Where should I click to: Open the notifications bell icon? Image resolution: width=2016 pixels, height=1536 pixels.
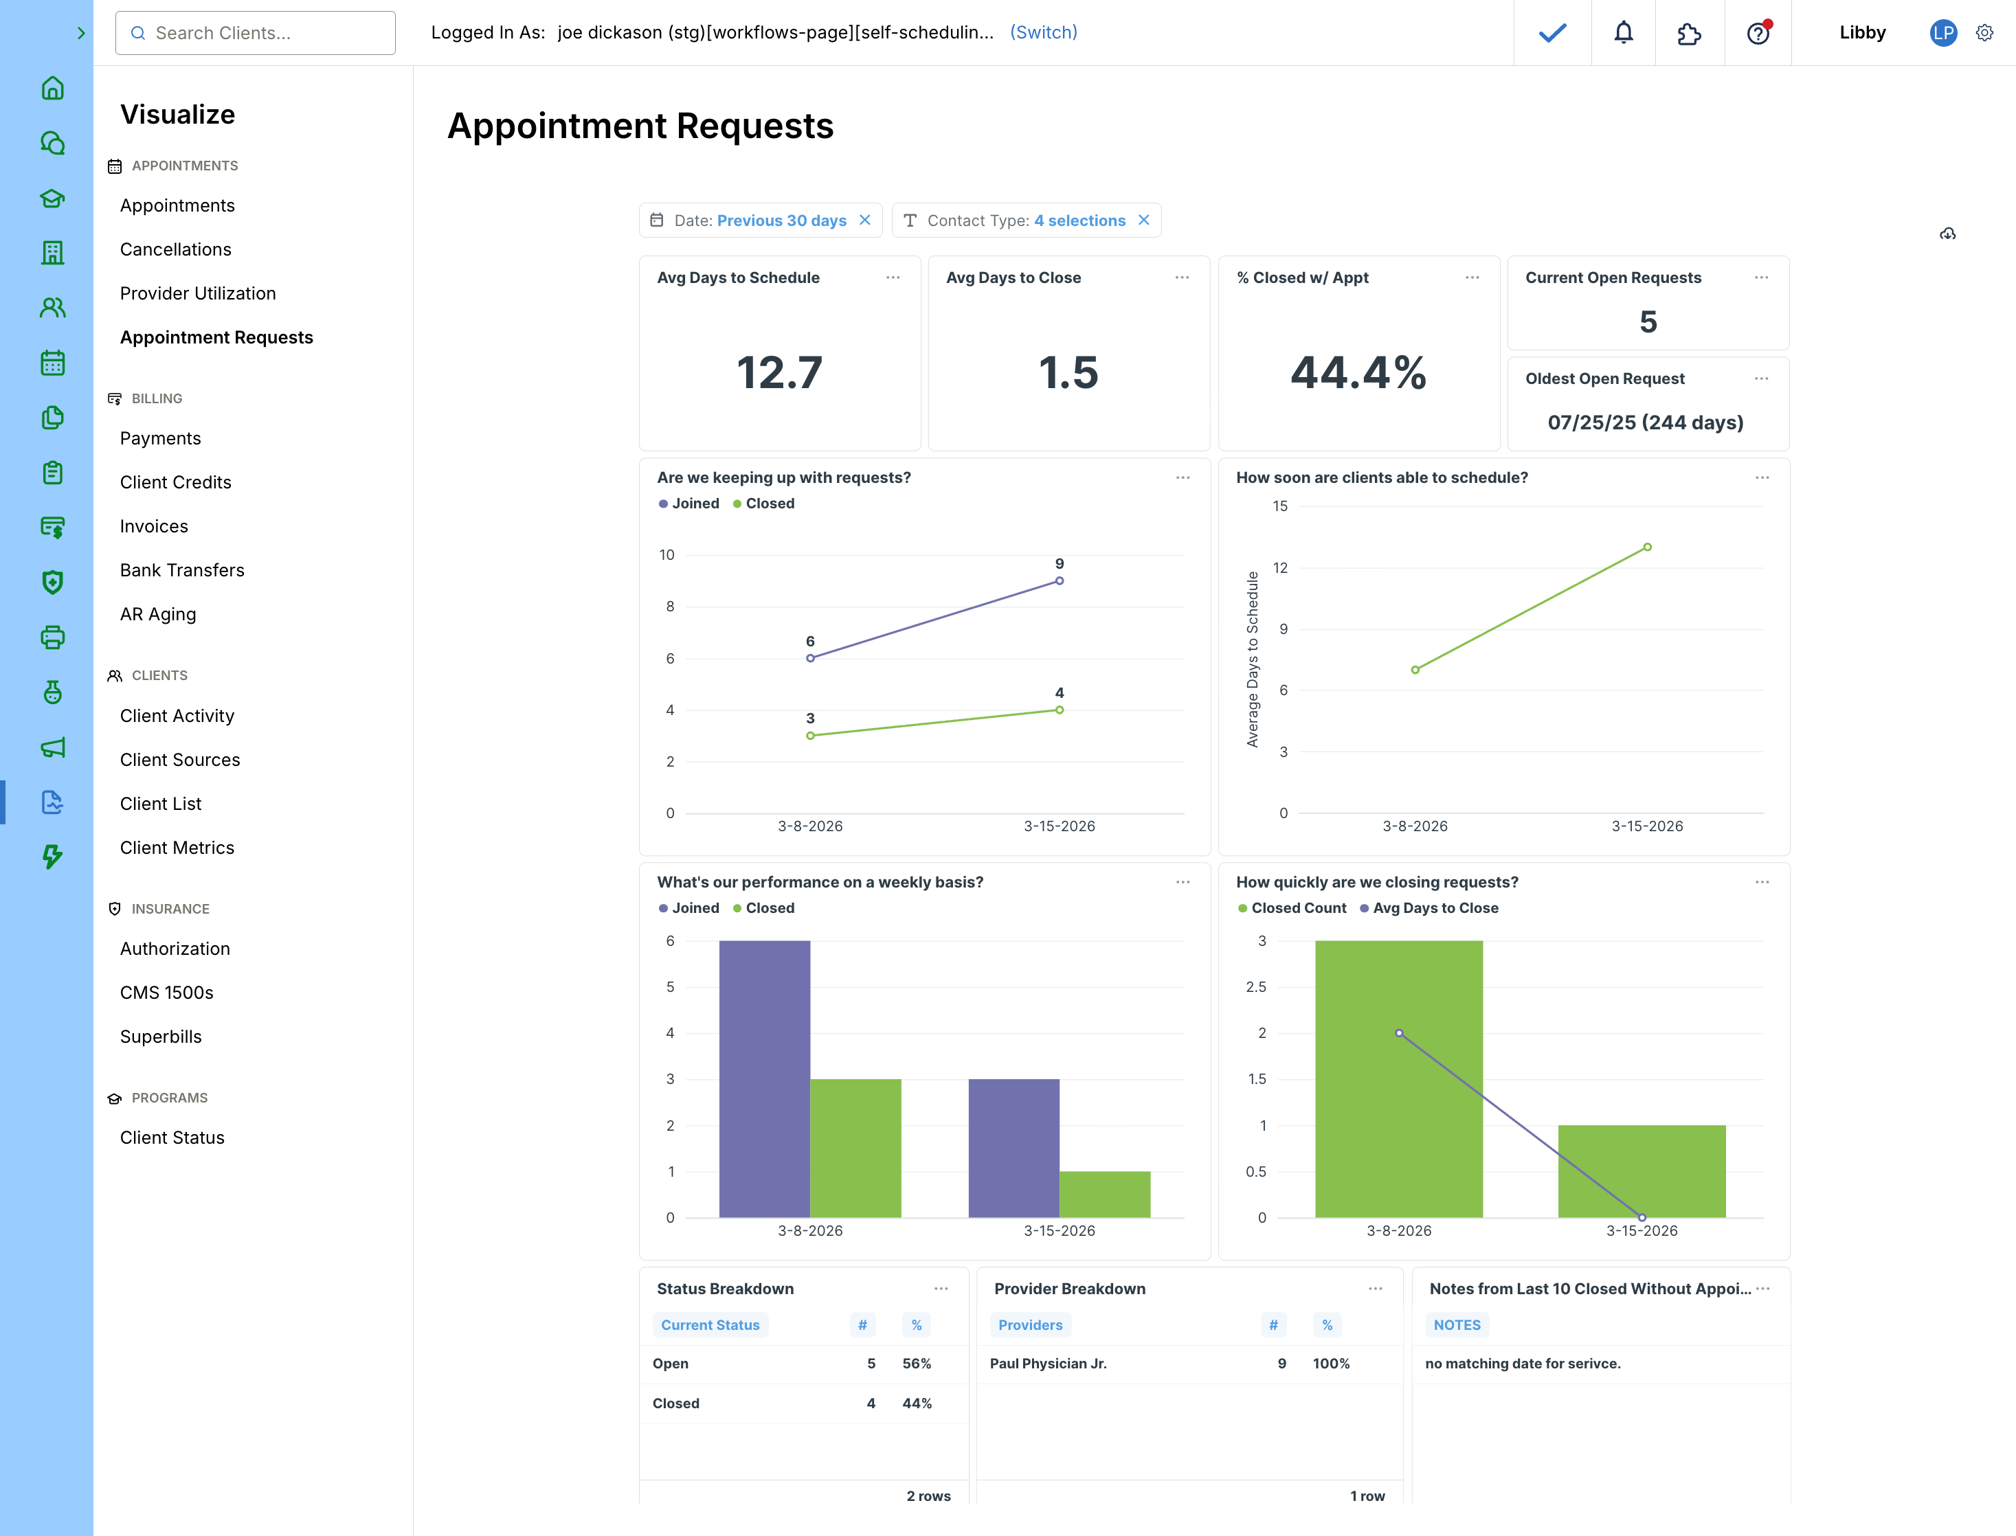coord(1623,33)
